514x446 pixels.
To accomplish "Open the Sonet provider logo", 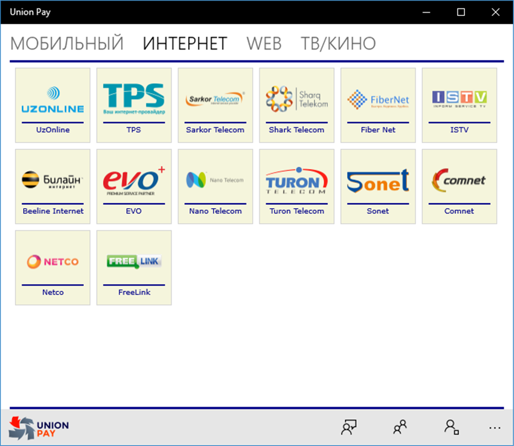I will pos(378,181).
